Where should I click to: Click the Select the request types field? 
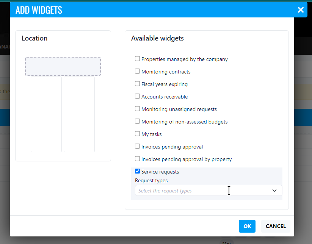[209, 191]
